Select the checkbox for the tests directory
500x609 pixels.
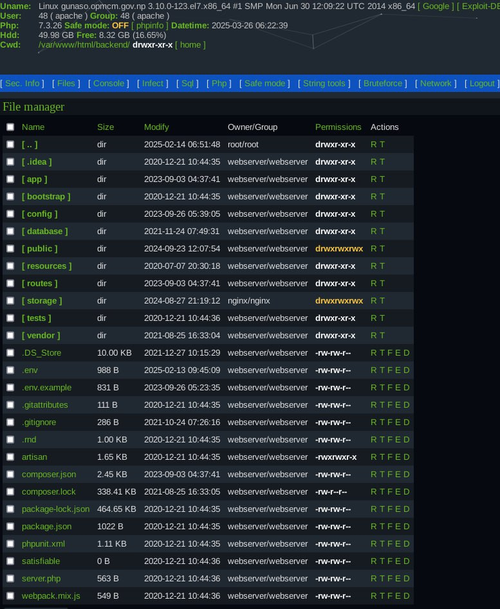[x=10, y=318]
